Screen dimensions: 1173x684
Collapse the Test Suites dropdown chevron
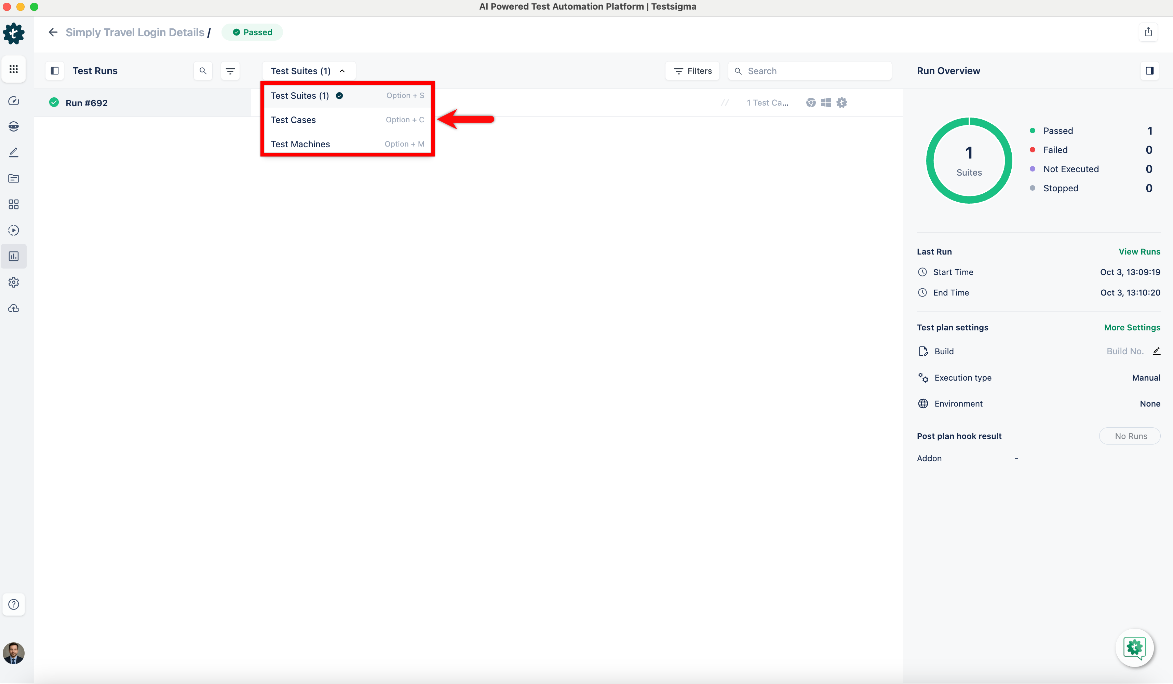(x=342, y=71)
